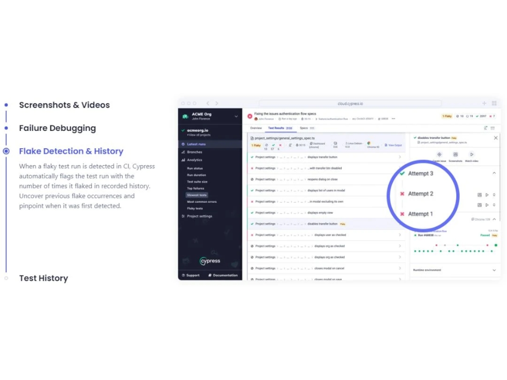Click the Documentation book icon
This screenshot has height=380, width=507.
click(210, 275)
